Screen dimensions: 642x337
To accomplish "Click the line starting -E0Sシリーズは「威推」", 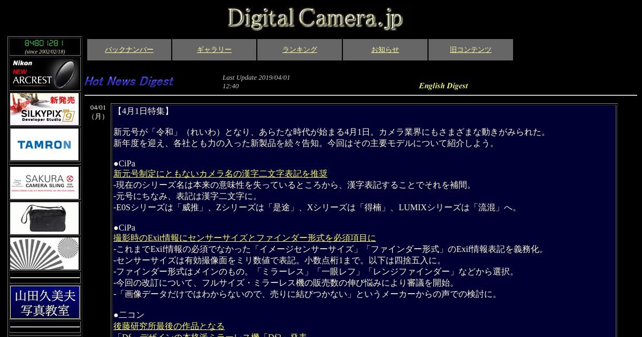I will (317, 208).
